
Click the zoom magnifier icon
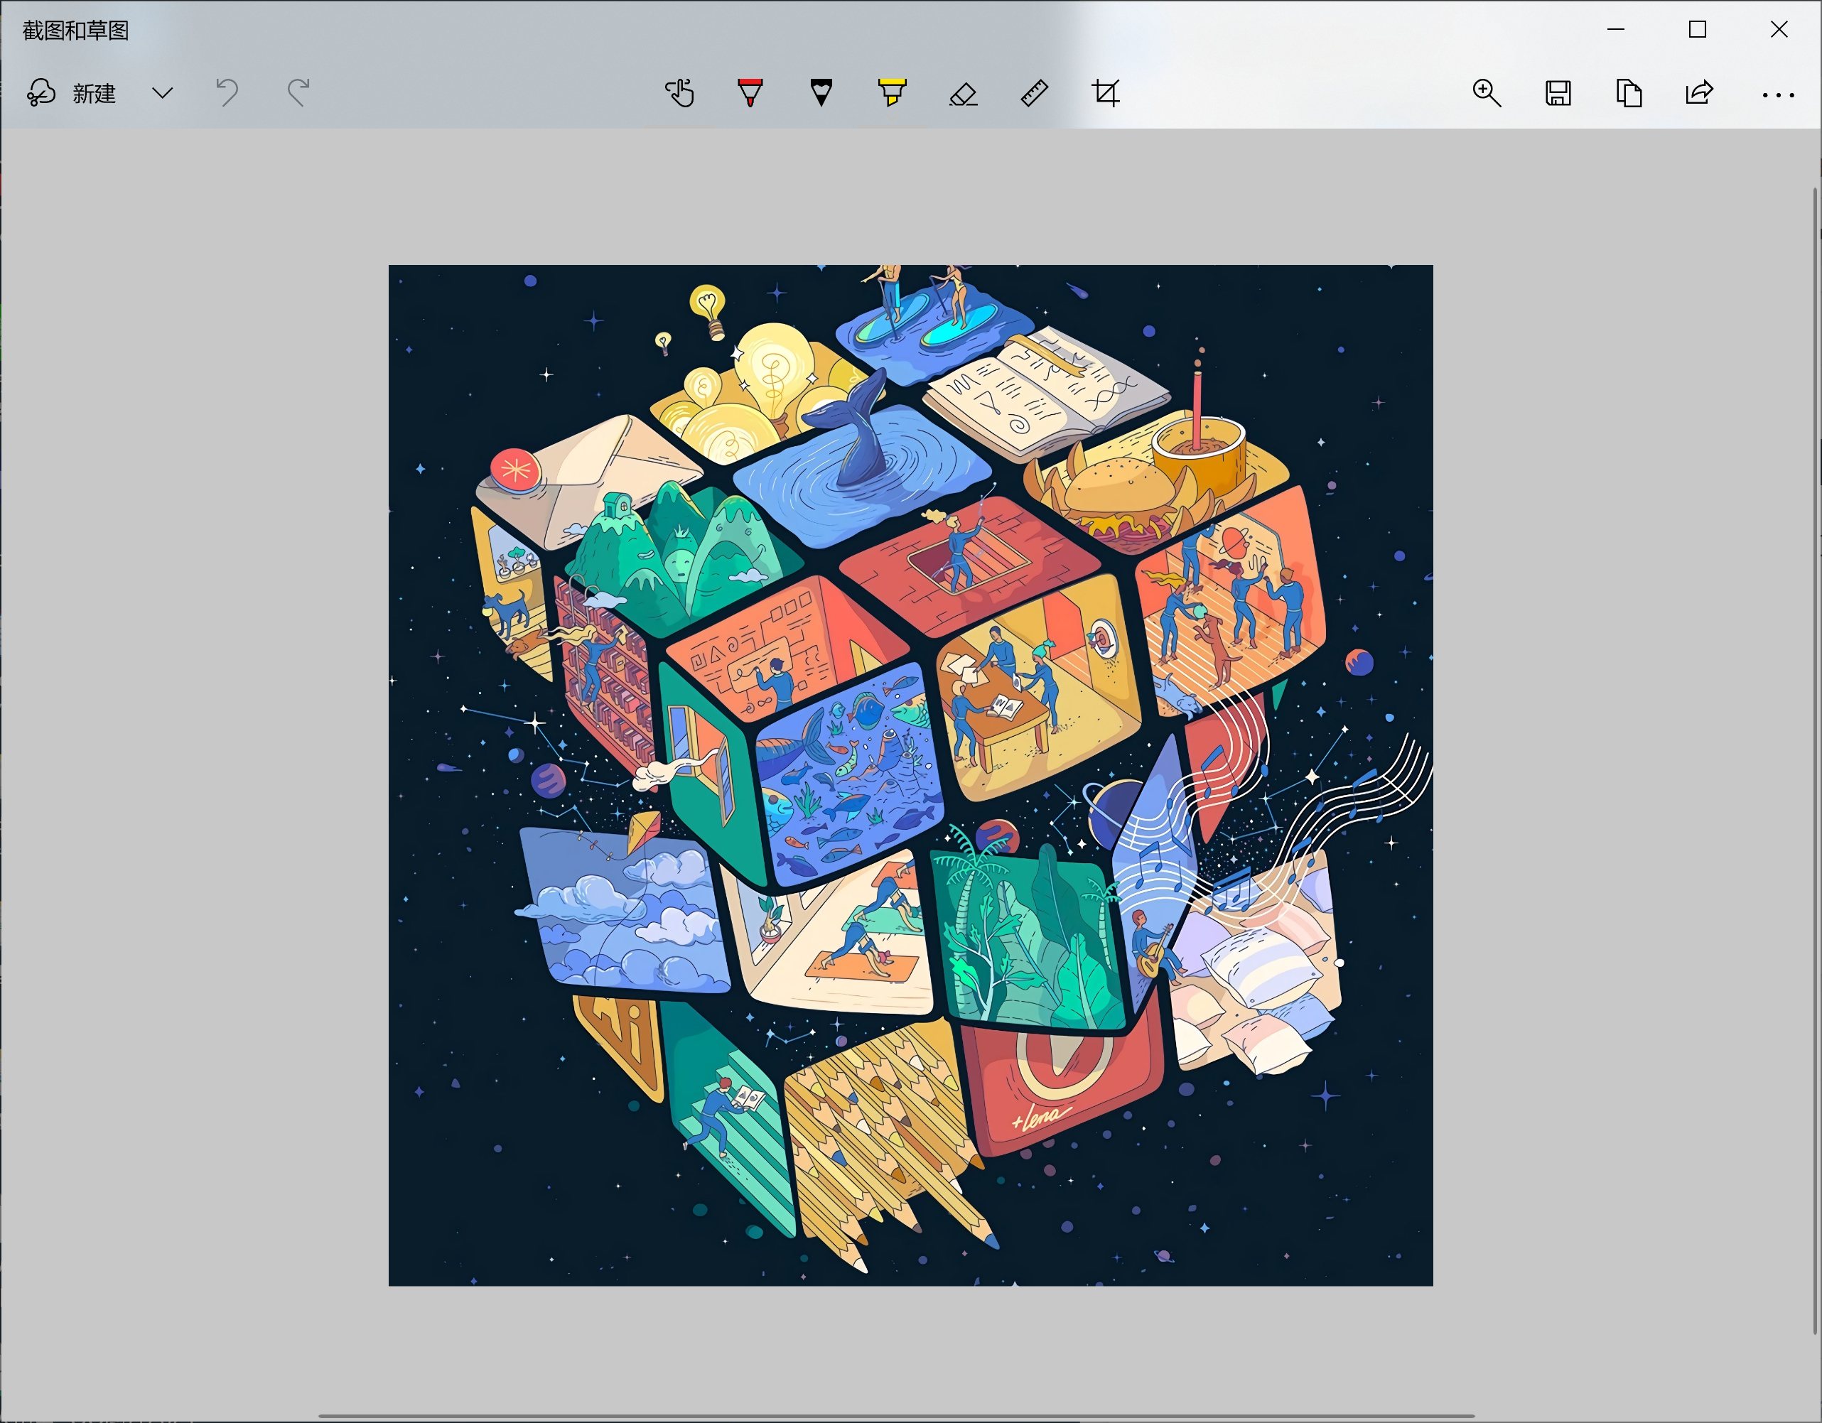[x=1487, y=92]
